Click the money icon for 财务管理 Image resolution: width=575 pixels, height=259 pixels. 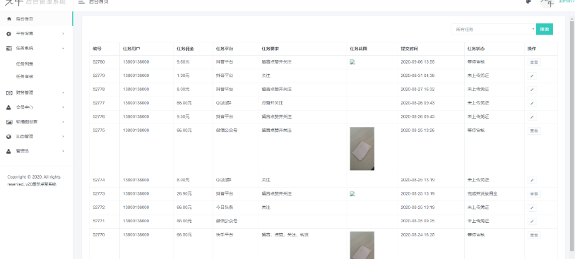[9, 92]
